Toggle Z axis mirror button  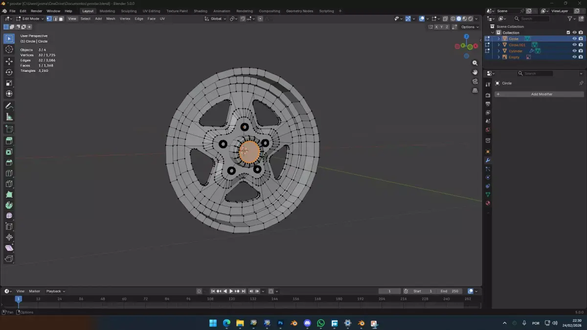[447, 27]
